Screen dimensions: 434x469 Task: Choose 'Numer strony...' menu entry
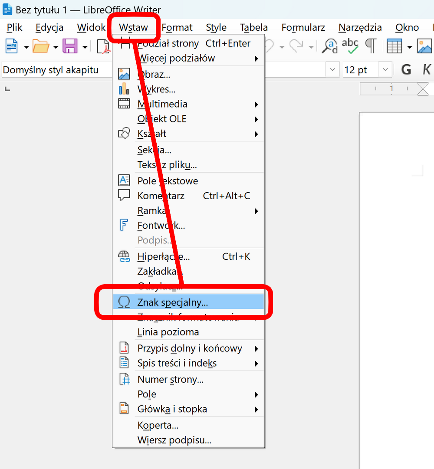pyautogui.click(x=188, y=380)
